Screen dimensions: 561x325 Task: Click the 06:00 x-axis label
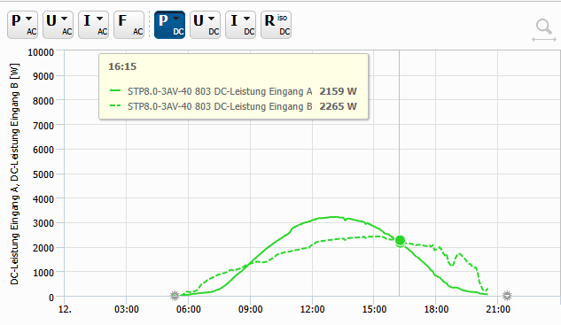coord(188,309)
